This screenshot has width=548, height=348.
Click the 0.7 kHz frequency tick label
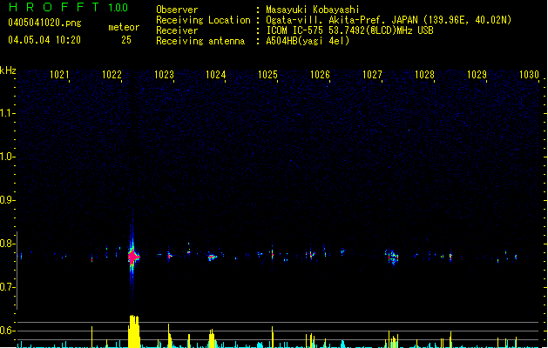pyautogui.click(x=6, y=287)
